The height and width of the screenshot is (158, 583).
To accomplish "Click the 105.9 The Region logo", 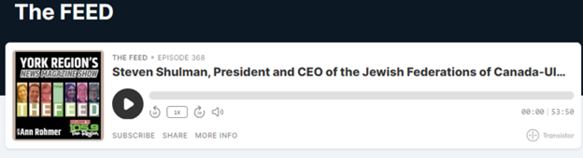I will (85, 129).
